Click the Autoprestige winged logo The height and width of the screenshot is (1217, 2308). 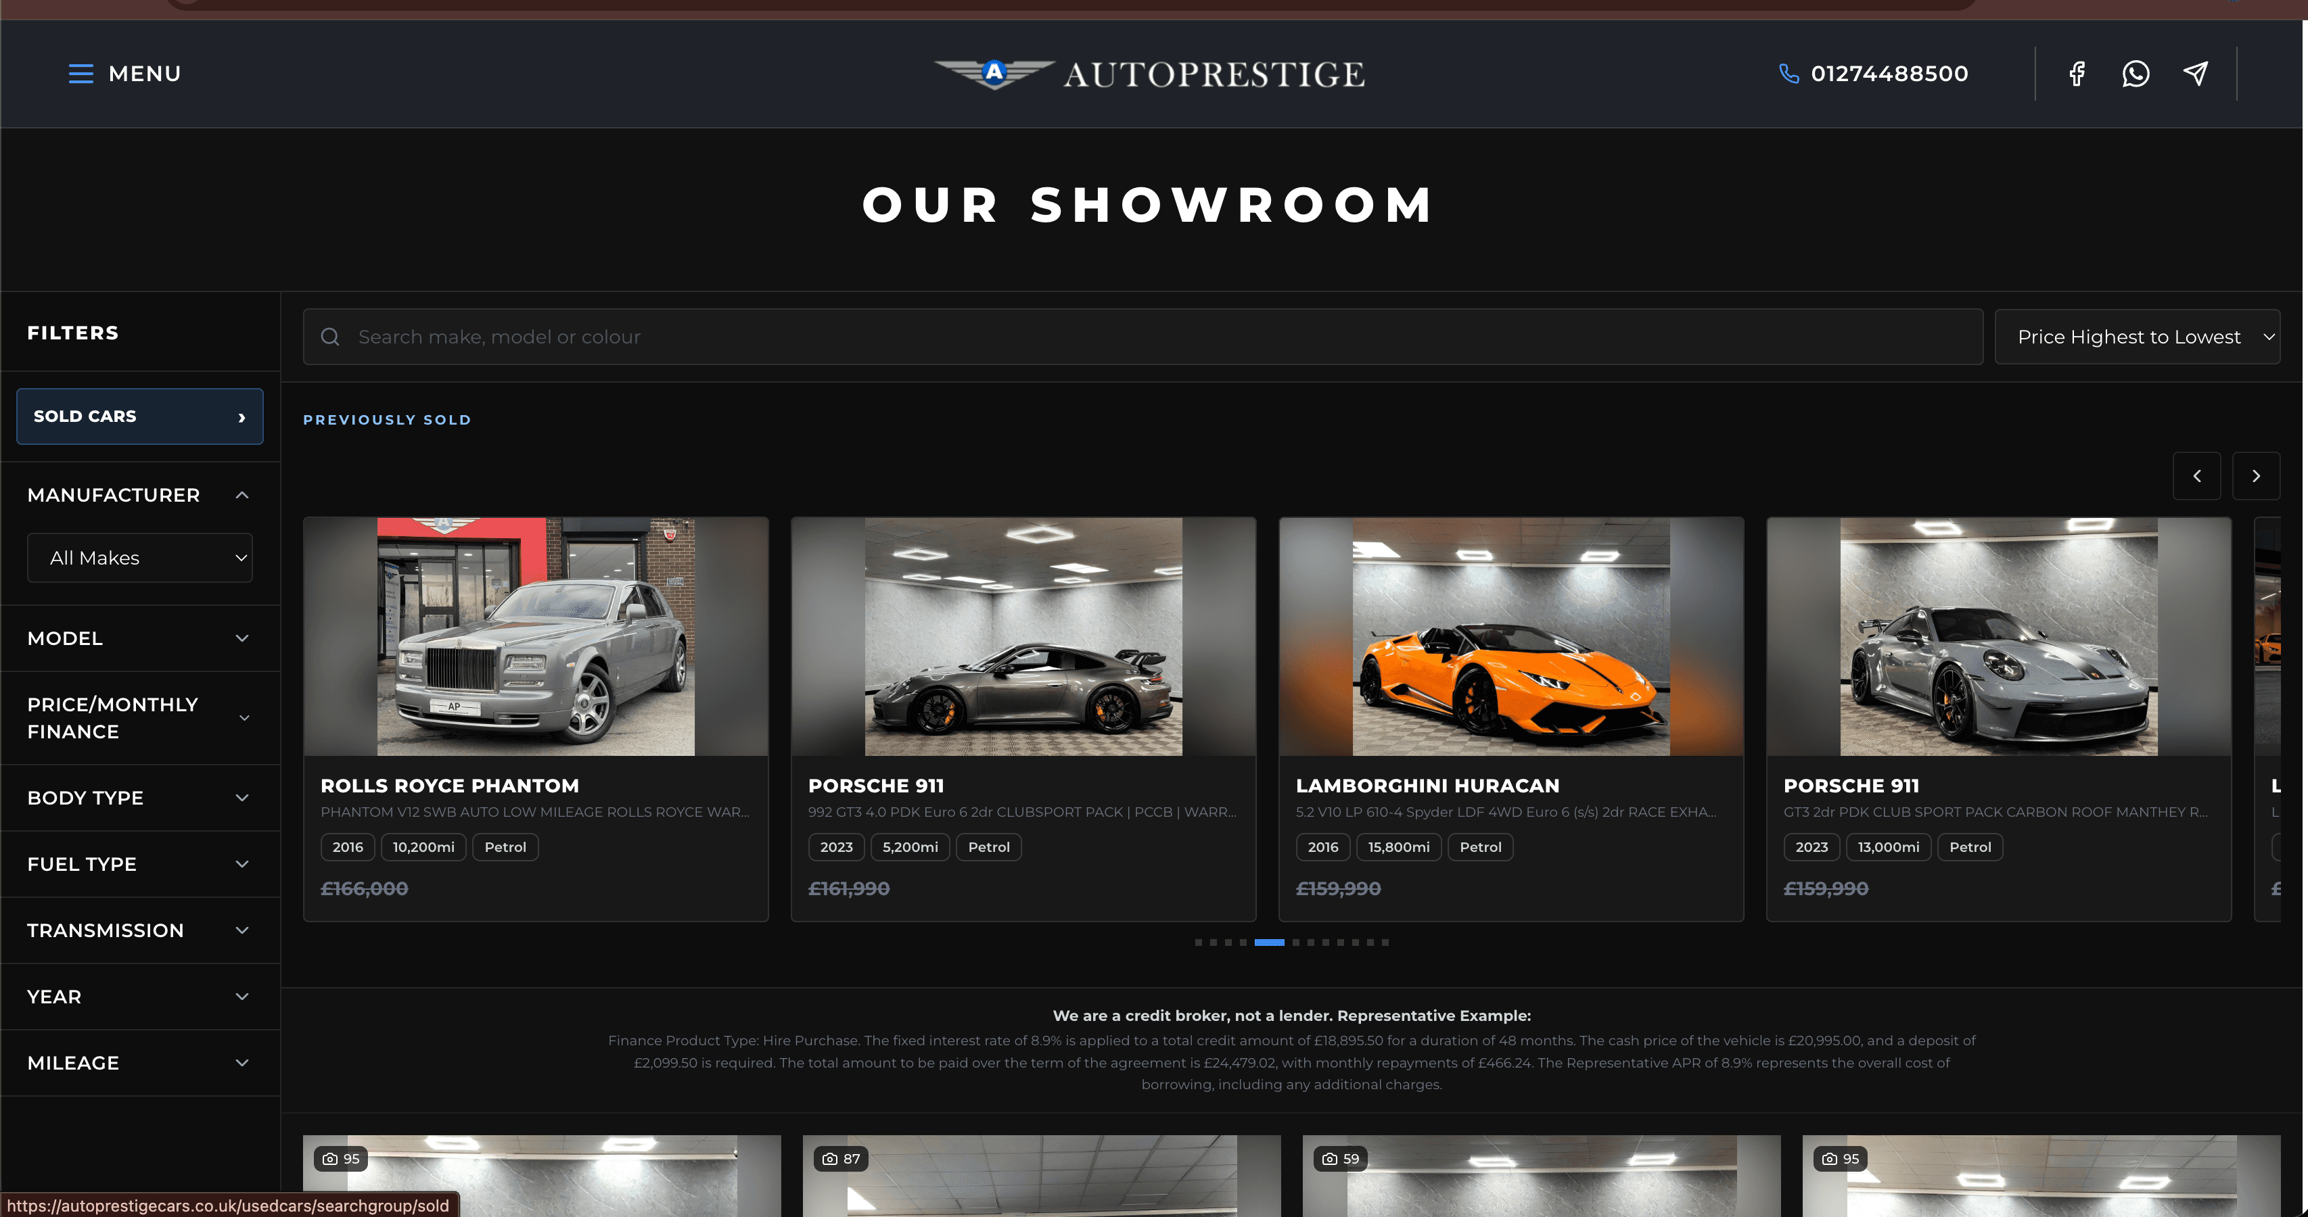[994, 74]
